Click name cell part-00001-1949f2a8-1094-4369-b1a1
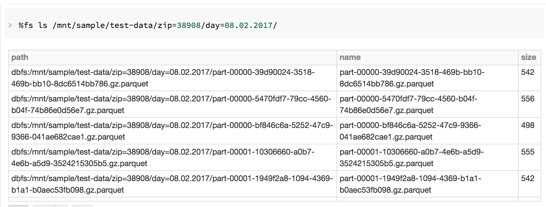The width and height of the screenshot is (546, 207). point(410,184)
